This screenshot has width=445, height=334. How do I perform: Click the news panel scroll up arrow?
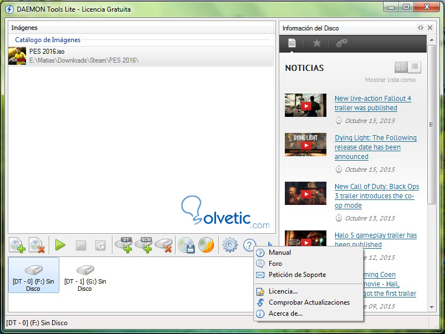click(432, 40)
